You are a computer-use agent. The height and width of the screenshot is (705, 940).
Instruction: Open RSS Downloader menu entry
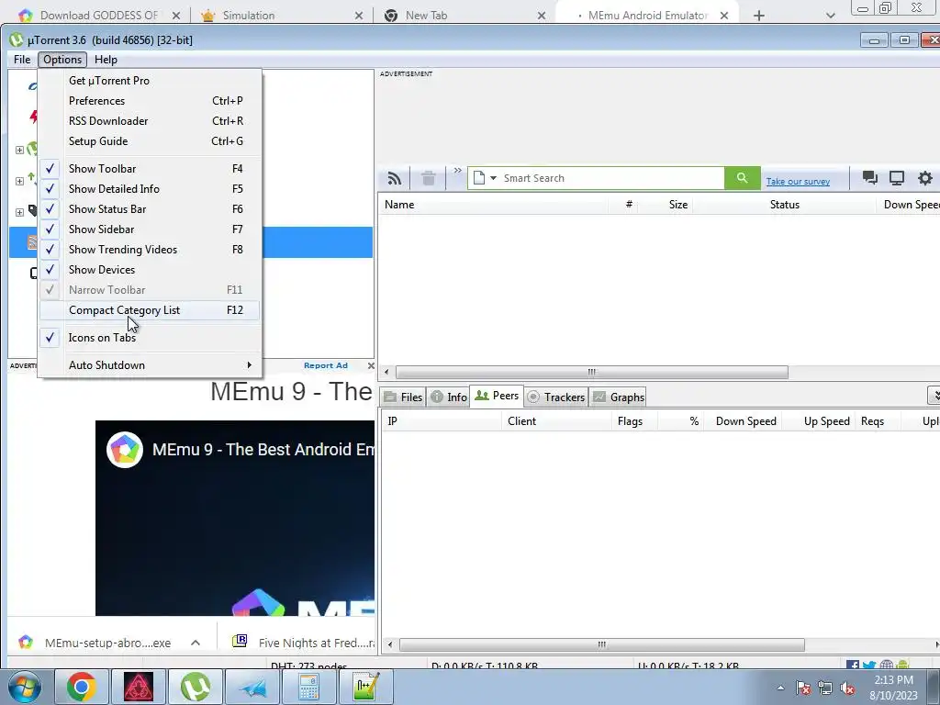150,121
